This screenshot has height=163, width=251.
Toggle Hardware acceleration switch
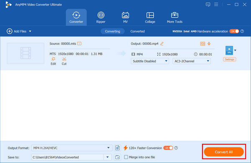tap(234, 31)
